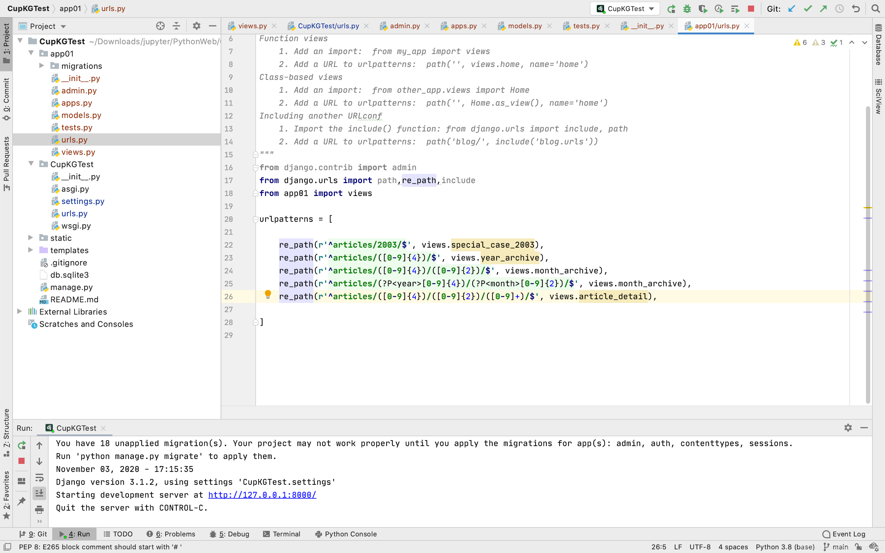885x553 pixels.
Task: Expand the migrations folder
Action: (42, 65)
